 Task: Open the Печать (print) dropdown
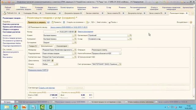click(113, 22)
